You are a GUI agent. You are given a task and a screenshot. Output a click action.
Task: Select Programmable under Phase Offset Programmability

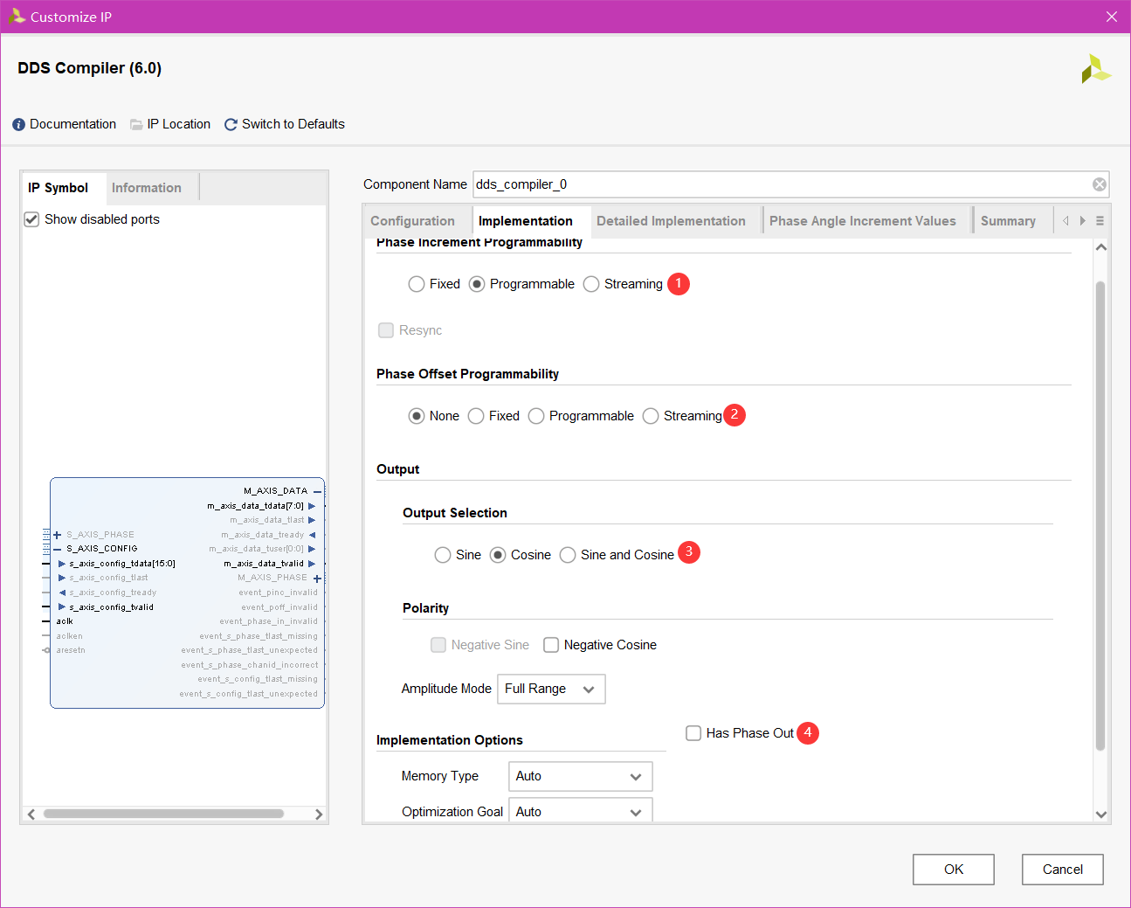click(536, 416)
